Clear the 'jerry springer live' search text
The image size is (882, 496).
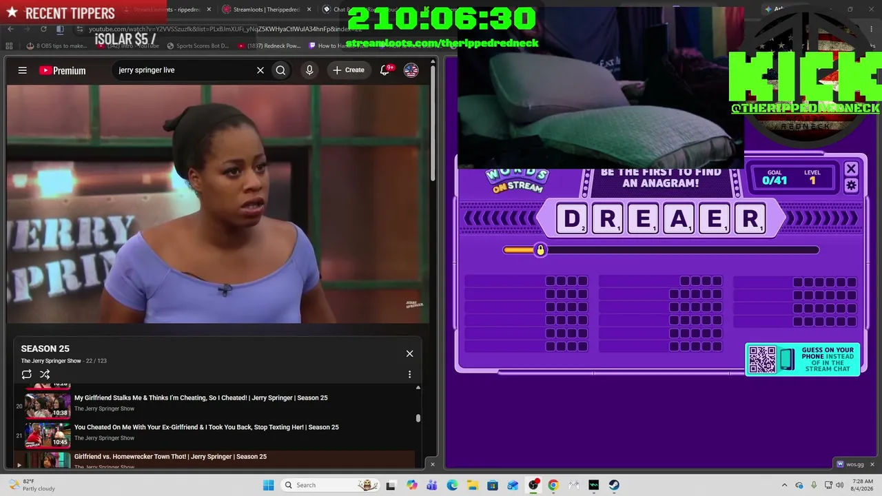coord(260,70)
